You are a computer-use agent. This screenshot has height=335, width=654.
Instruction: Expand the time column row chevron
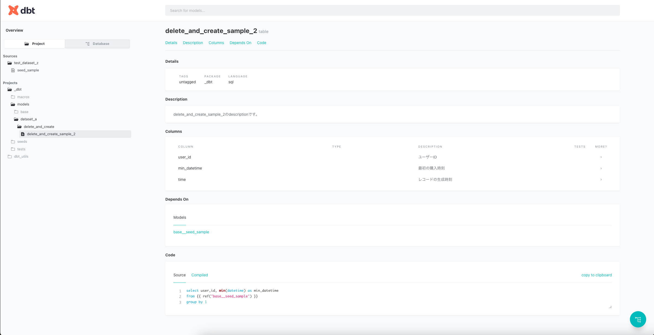point(601,180)
